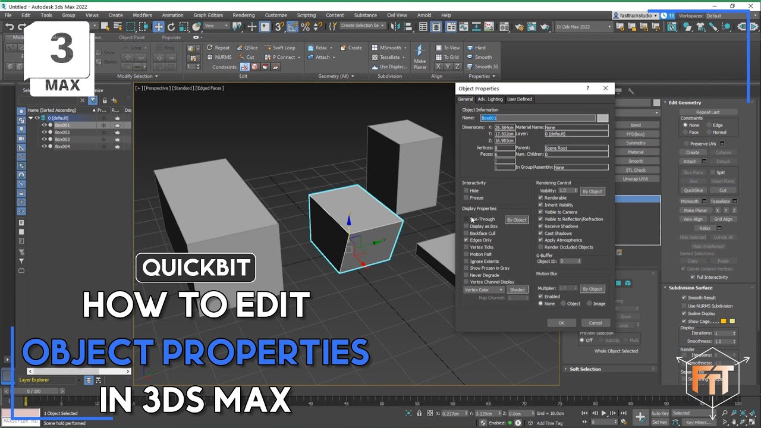
Task: Switch to the Adv. Lighting tab
Action: pyautogui.click(x=490, y=99)
